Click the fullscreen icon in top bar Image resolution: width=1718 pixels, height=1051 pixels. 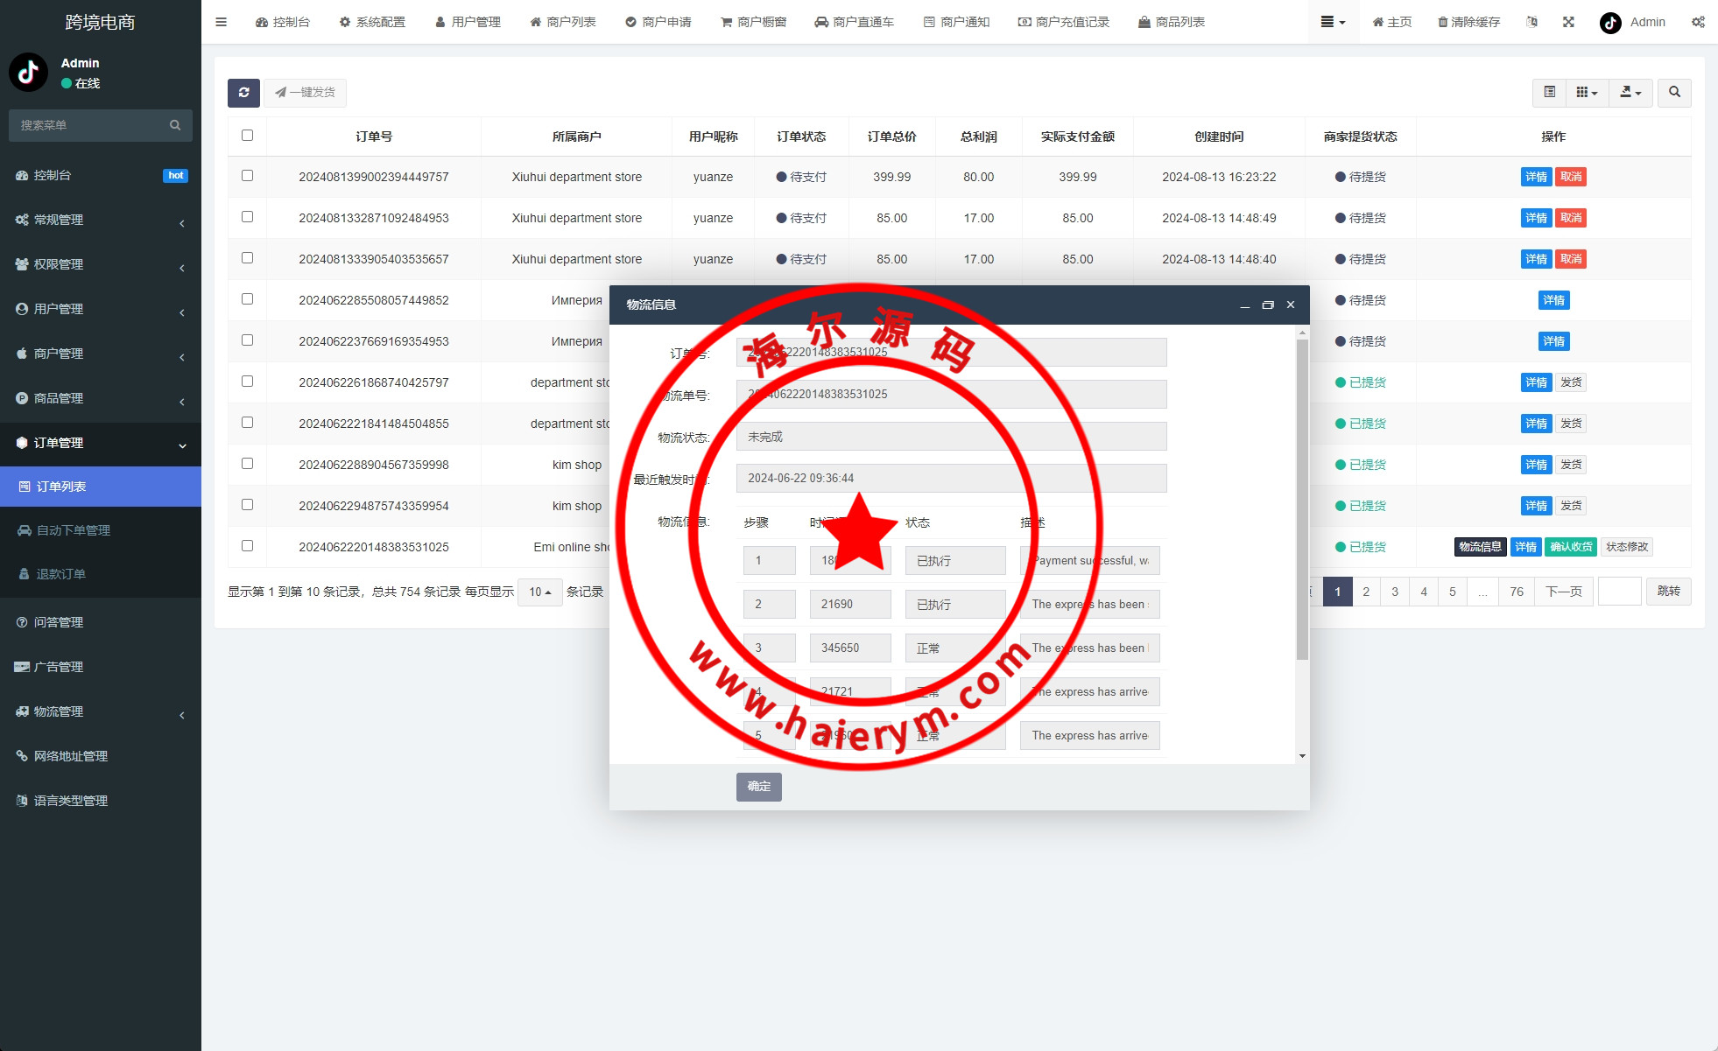click(1568, 22)
